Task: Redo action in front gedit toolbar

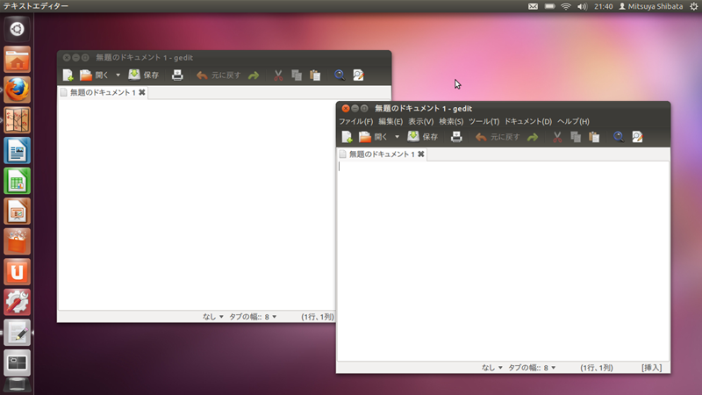Action: [533, 137]
